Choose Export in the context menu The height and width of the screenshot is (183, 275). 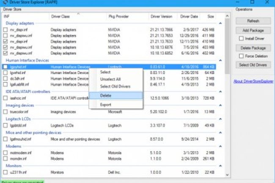tap(106, 104)
